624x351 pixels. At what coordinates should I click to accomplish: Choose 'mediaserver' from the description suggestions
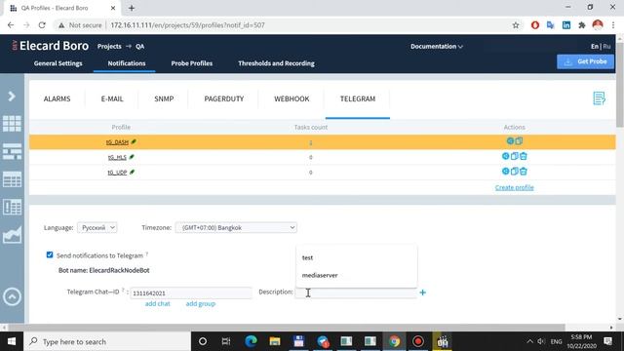pos(320,275)
